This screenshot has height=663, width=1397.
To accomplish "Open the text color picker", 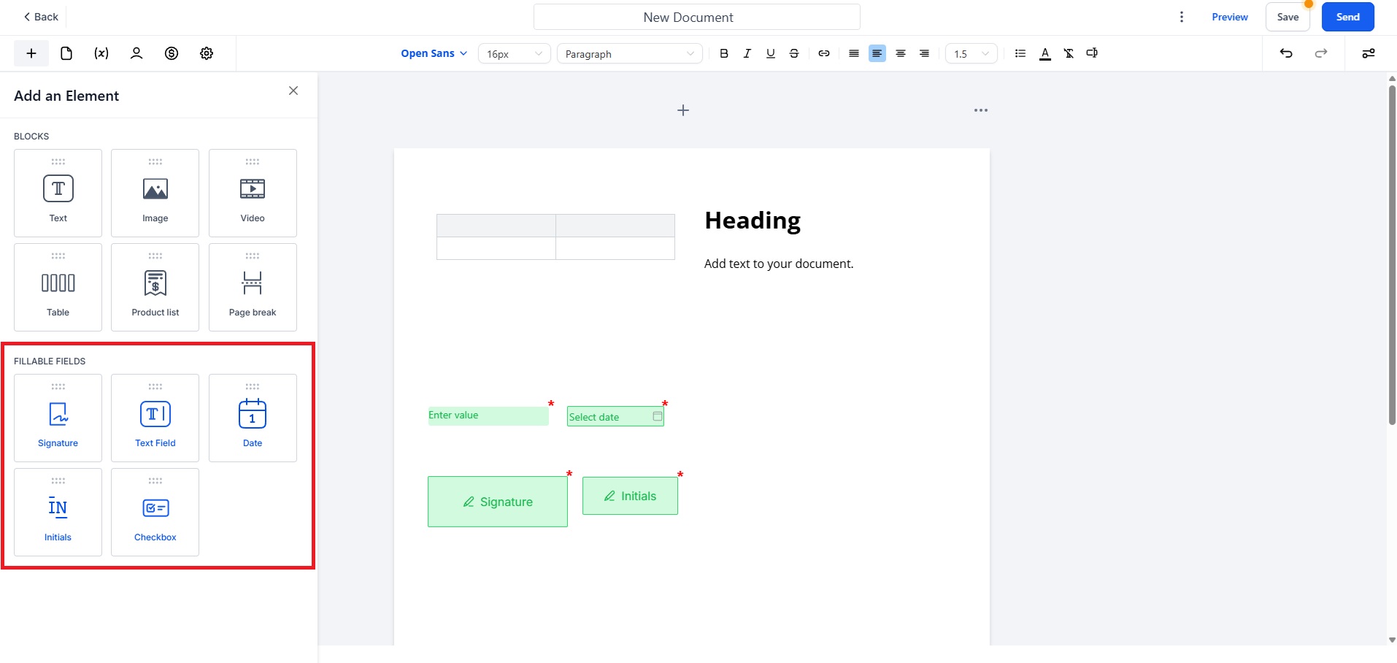I will click(1045, 53).
